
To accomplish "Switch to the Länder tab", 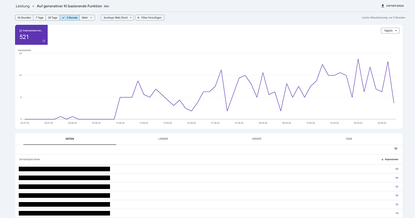I will (x=163, y=139).
